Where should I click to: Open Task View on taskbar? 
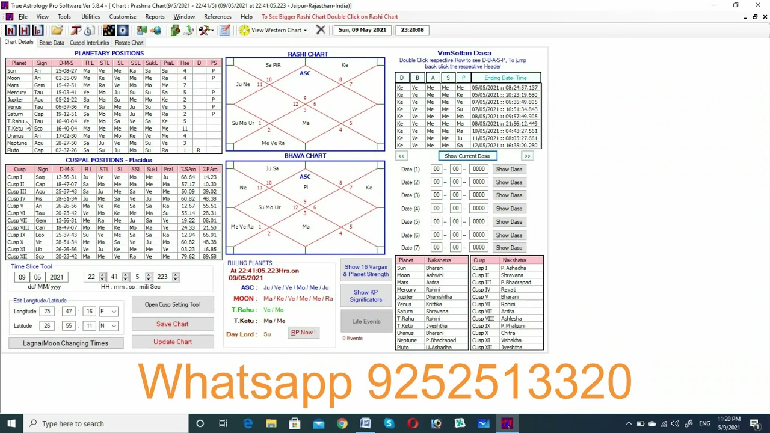pyautogui.click(x=223, y=423)
